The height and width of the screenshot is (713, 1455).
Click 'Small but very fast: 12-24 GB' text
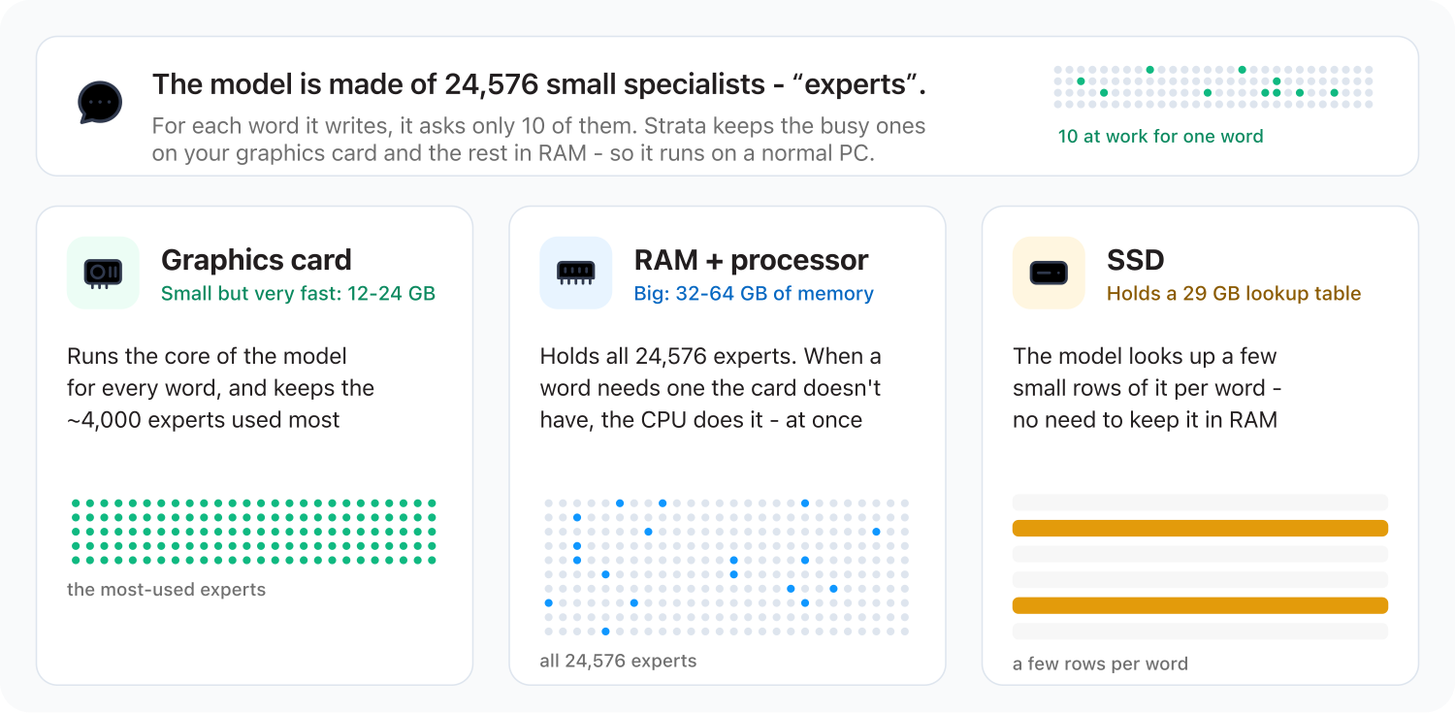(298, 294)
